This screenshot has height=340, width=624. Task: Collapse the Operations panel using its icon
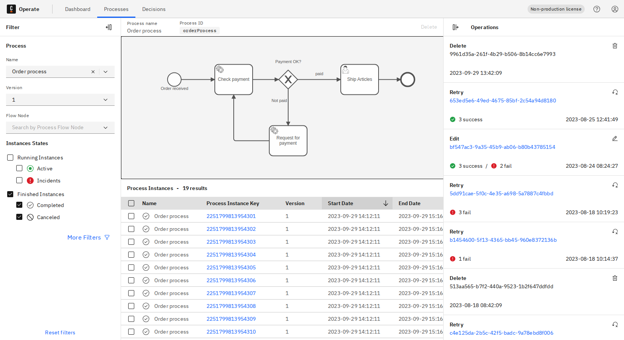(455, 27)
